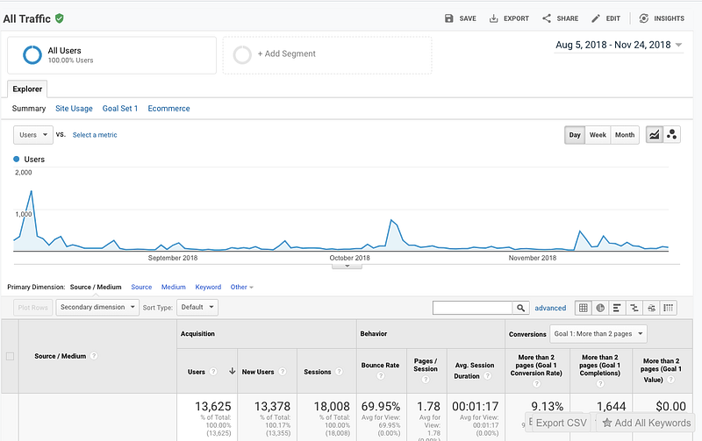
Task: Switch to the Site Usage tab
Action: click(x=74, y=108)
